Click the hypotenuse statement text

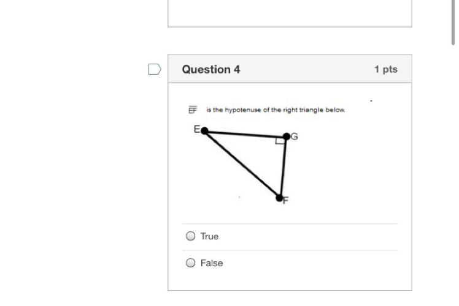tap(276, 110)
